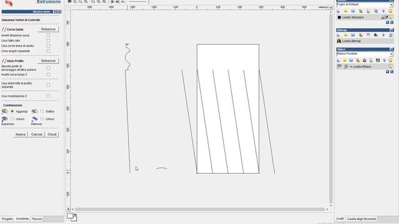Click Seleziona button for Inizio Profilo
399x224 pixels.
tap(48, 61)
